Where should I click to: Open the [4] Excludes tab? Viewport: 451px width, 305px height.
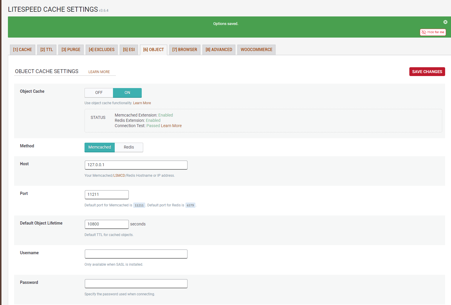pos(102,50)
